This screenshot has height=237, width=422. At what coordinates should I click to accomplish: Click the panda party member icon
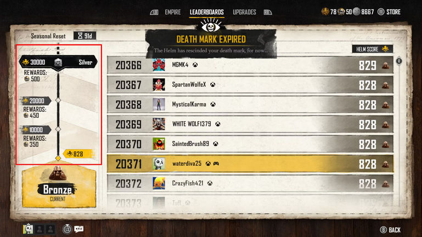28,229
